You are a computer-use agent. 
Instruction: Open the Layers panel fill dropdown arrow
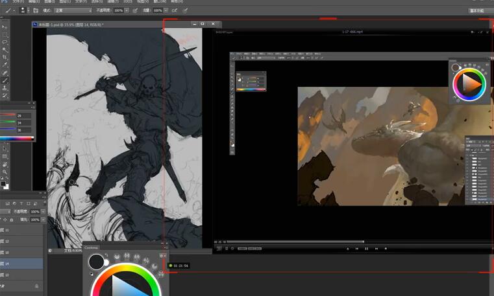(43, 220)
